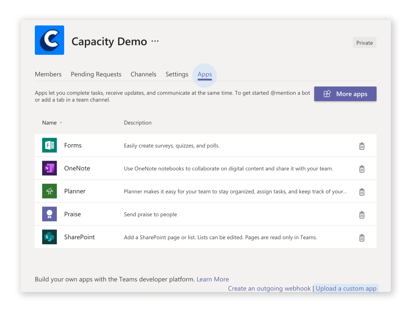Click Create an outgoing webhook link

[269, 288]
